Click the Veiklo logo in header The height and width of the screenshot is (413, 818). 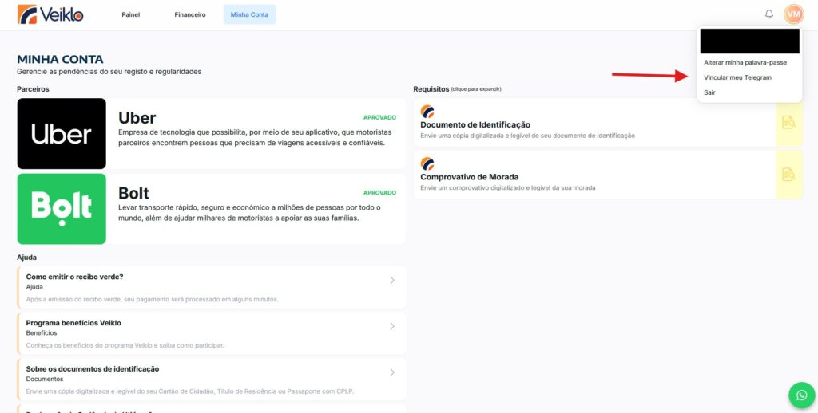click(50, 14)
